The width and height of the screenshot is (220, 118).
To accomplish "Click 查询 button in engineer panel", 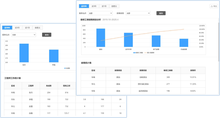I will click(x=47, y=35).
